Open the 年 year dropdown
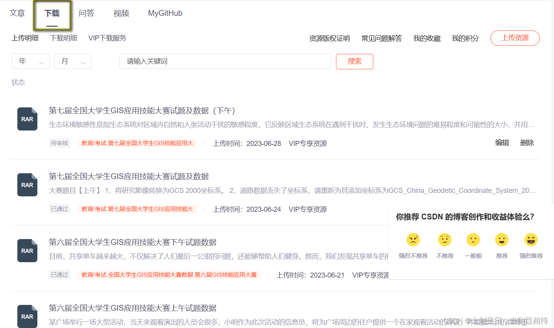 pos(31,61)
